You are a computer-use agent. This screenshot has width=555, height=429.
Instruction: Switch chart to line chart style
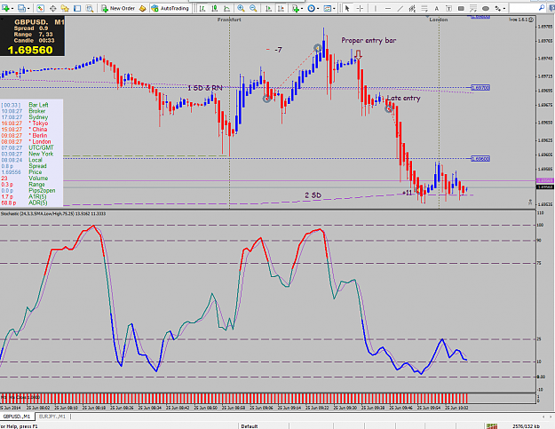point(227,8)
